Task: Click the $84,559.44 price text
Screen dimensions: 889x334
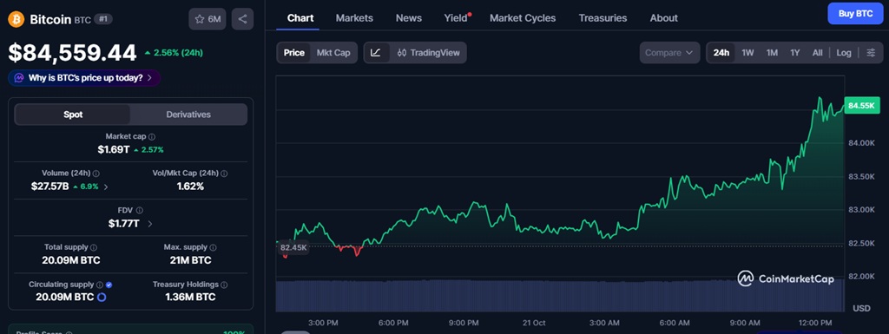Action: (72, 53)
